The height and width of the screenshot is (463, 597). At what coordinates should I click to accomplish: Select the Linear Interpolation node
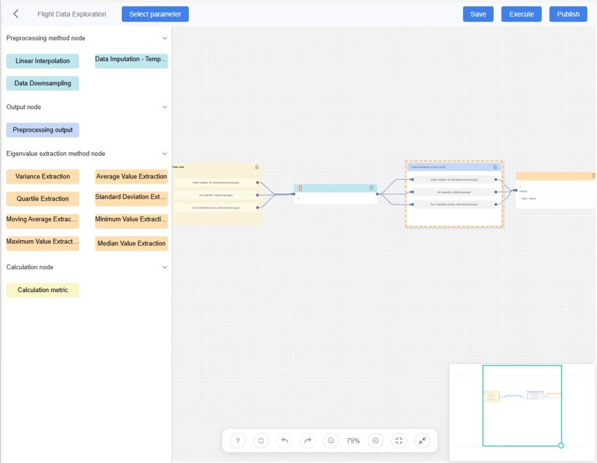(43, 61)
